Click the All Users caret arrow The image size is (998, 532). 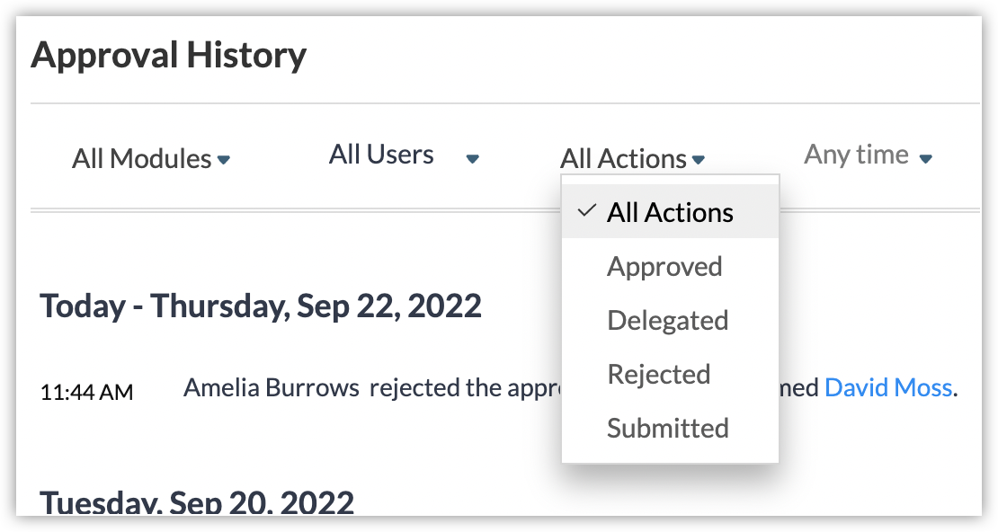472,160
